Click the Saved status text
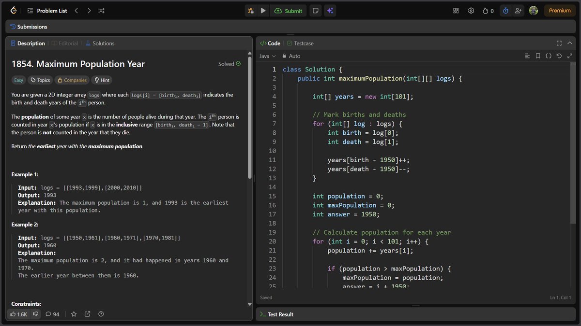 pyautogui.click(x=266, y=298)
